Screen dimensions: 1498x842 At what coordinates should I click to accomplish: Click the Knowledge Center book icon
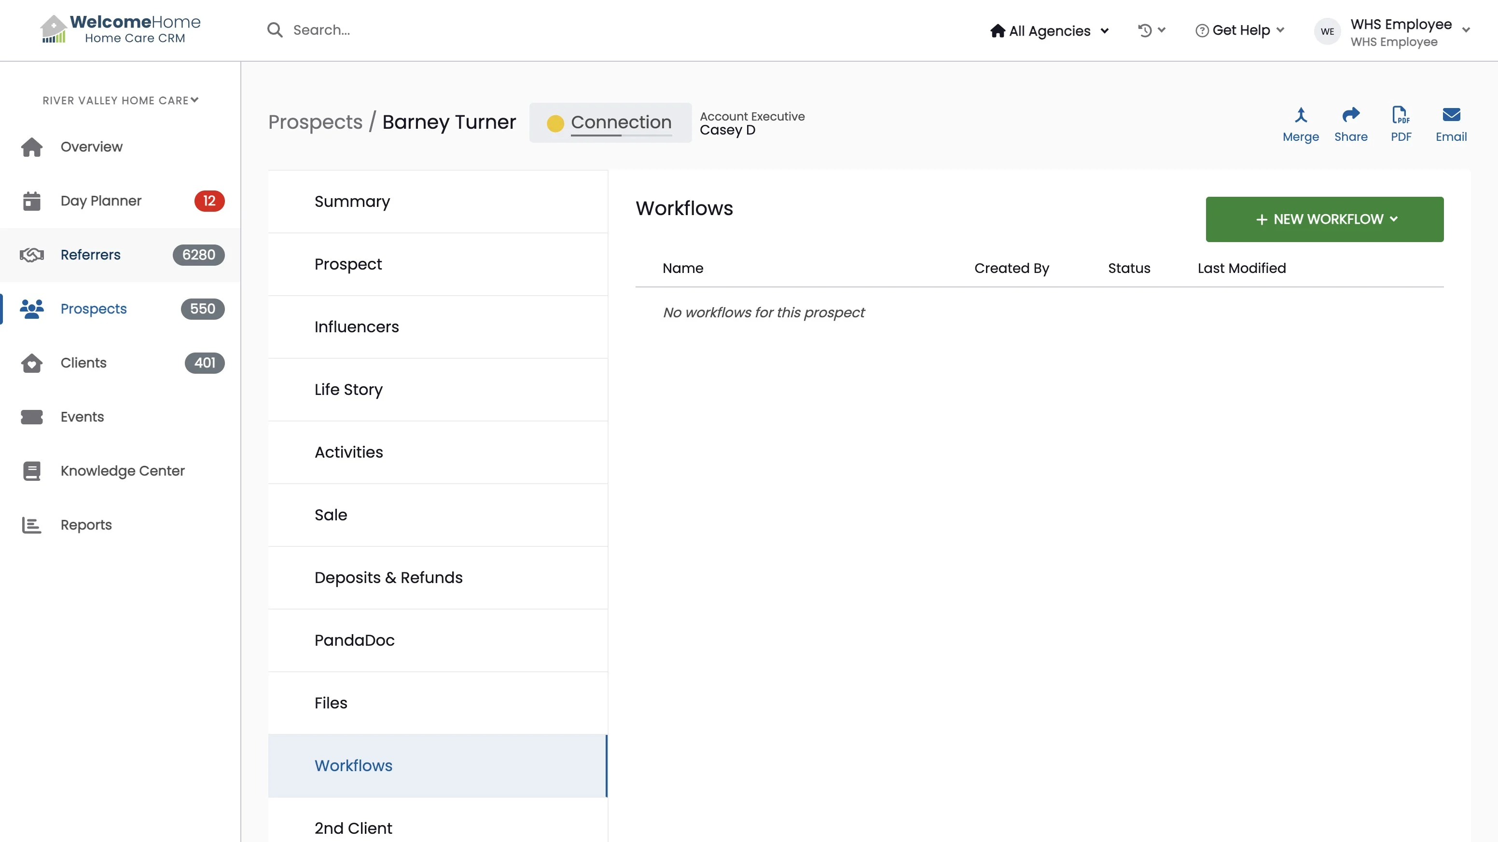point(31,471)
